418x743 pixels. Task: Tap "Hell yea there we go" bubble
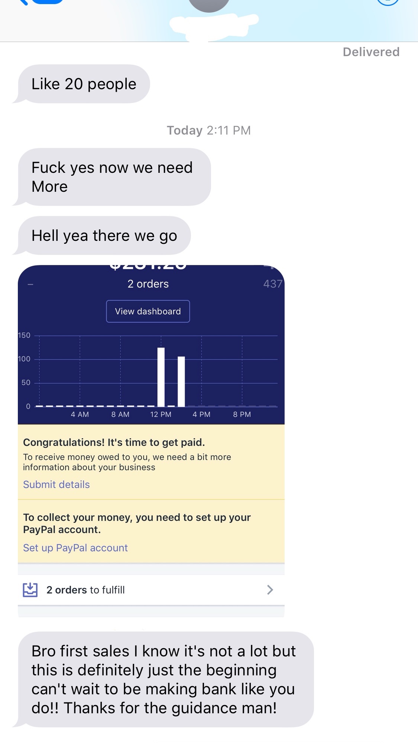pyautogui.click(x=104, y=236)
